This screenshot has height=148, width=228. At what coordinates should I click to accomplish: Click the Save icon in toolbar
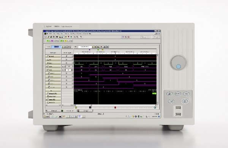point(51,37)
